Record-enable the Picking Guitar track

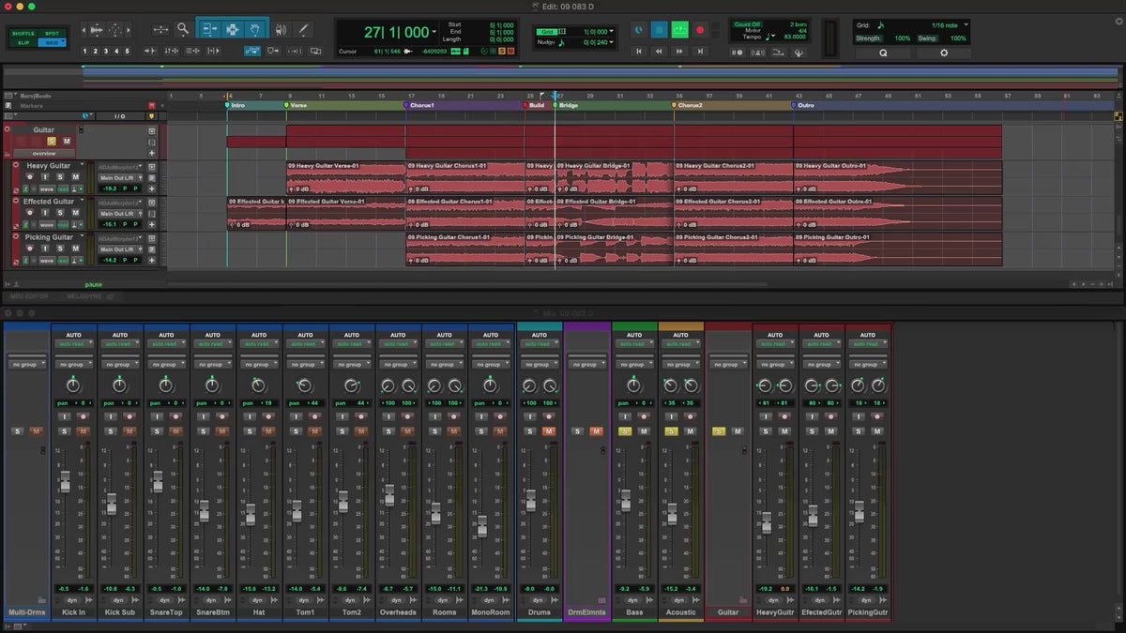point(30,249)
